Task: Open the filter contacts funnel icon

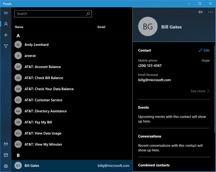Action: [x=6, y=46]
